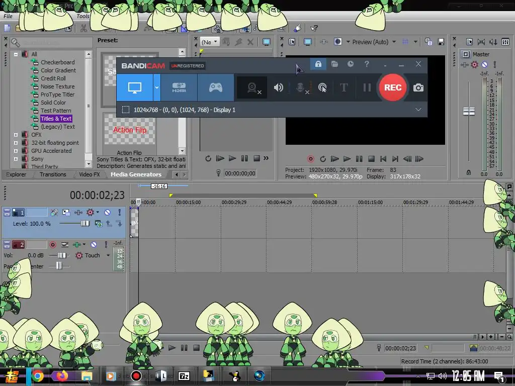The height and width of the screenshot is (386, 515).
Task: Select the Solid Color generator
Action: [53, 103]
